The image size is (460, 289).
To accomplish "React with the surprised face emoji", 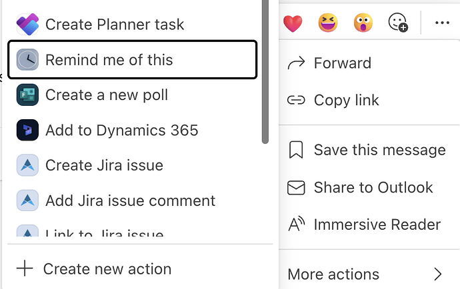I will (363, 23).
